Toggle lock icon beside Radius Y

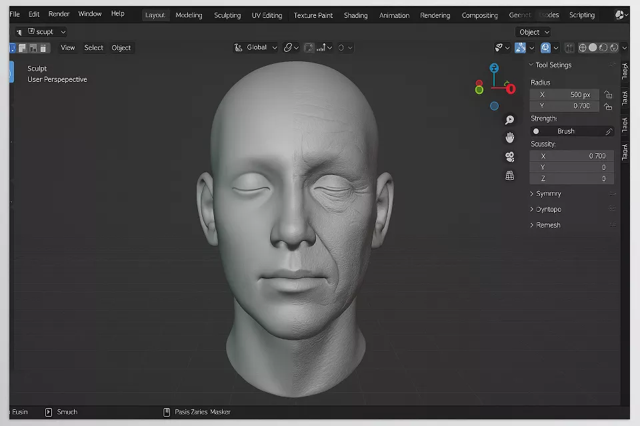tap(608, 106)
